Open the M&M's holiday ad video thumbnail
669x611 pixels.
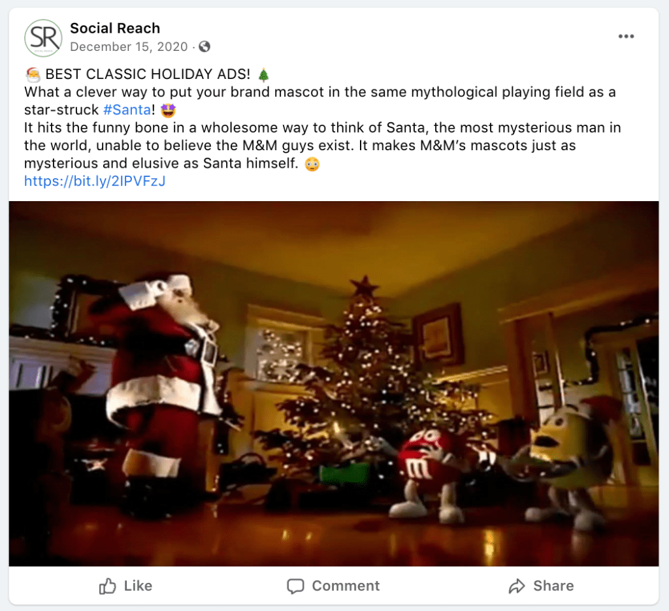point(334,384)
